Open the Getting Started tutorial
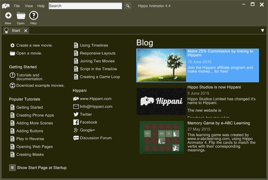 (29, 107)
